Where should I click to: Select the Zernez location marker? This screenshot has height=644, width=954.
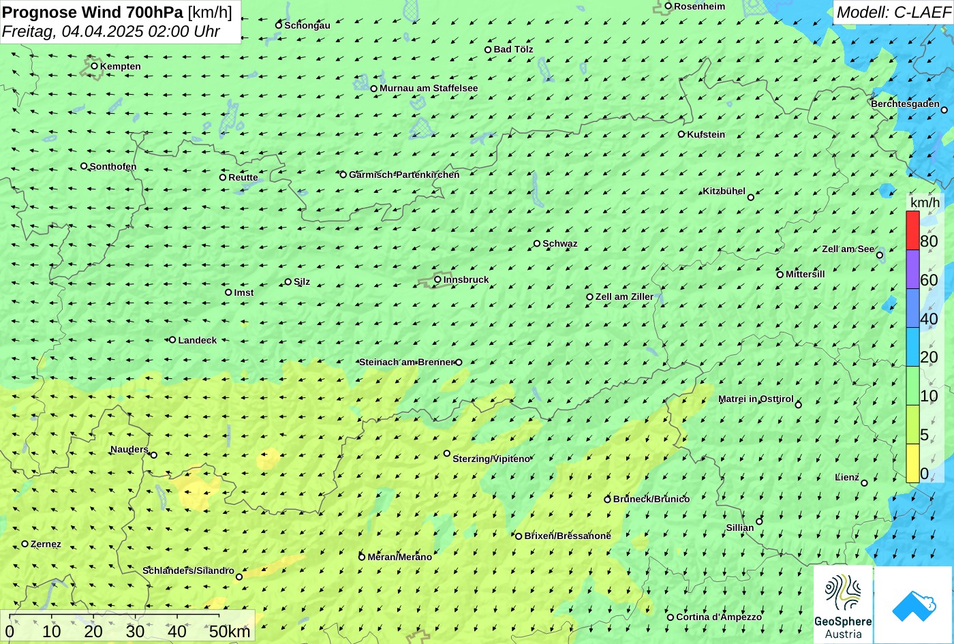25,544
